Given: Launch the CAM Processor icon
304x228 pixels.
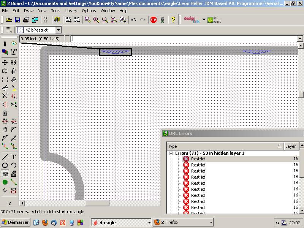Looking at the screenshot, I should click(35, 20).
